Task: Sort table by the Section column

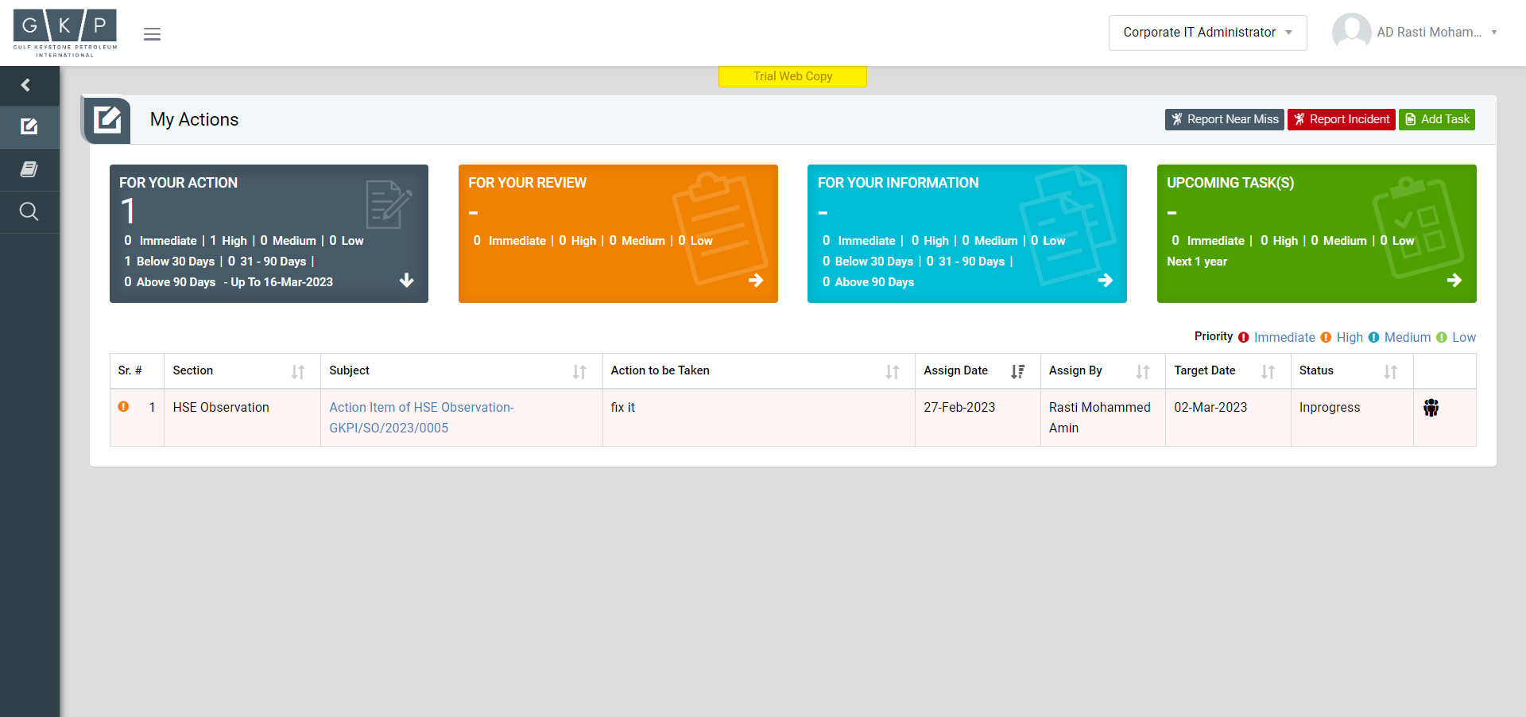Action: click(297, 371)
